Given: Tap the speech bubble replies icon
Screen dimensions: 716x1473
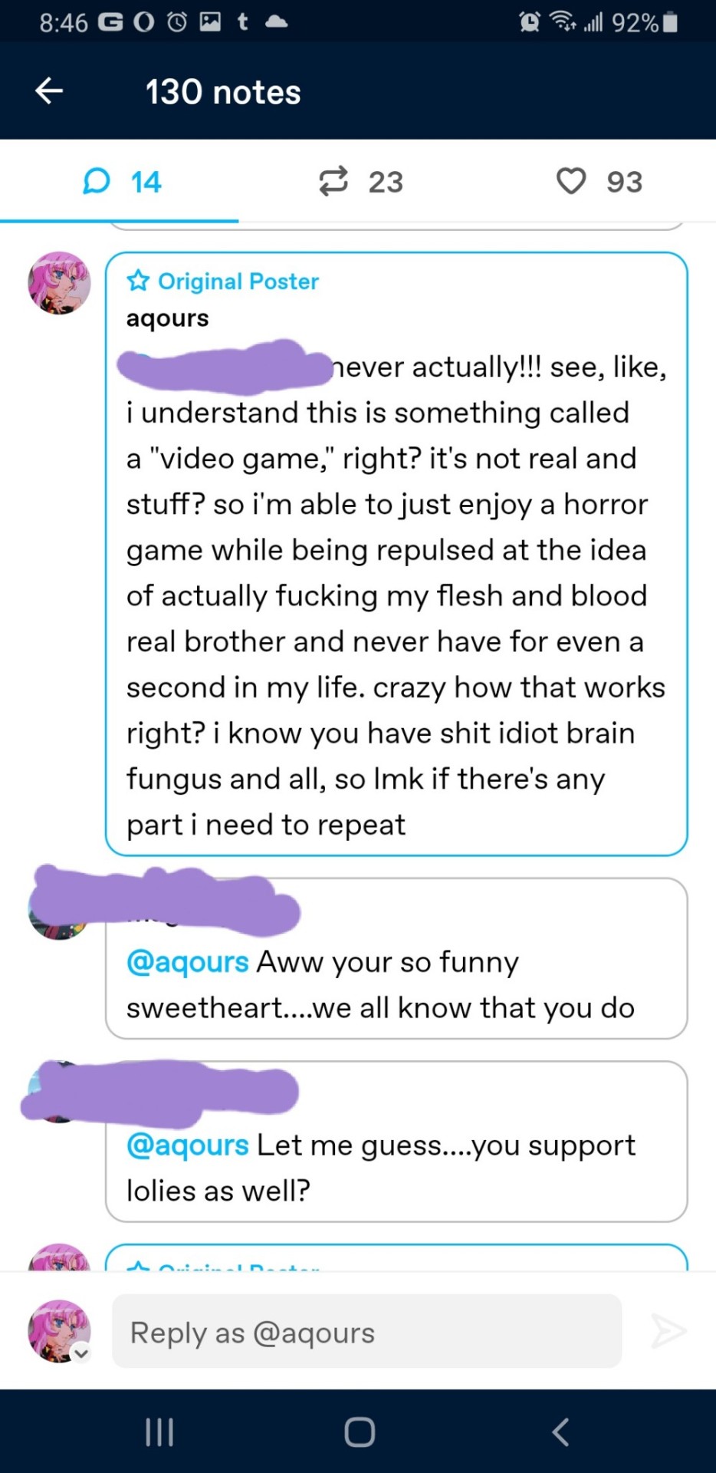Looking at the screenshot, I should [x=97, y=182].
